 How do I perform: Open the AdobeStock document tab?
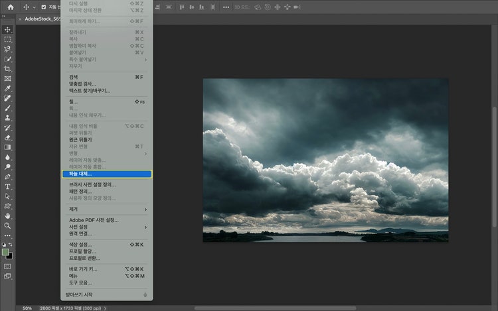[x=41, y=19]
